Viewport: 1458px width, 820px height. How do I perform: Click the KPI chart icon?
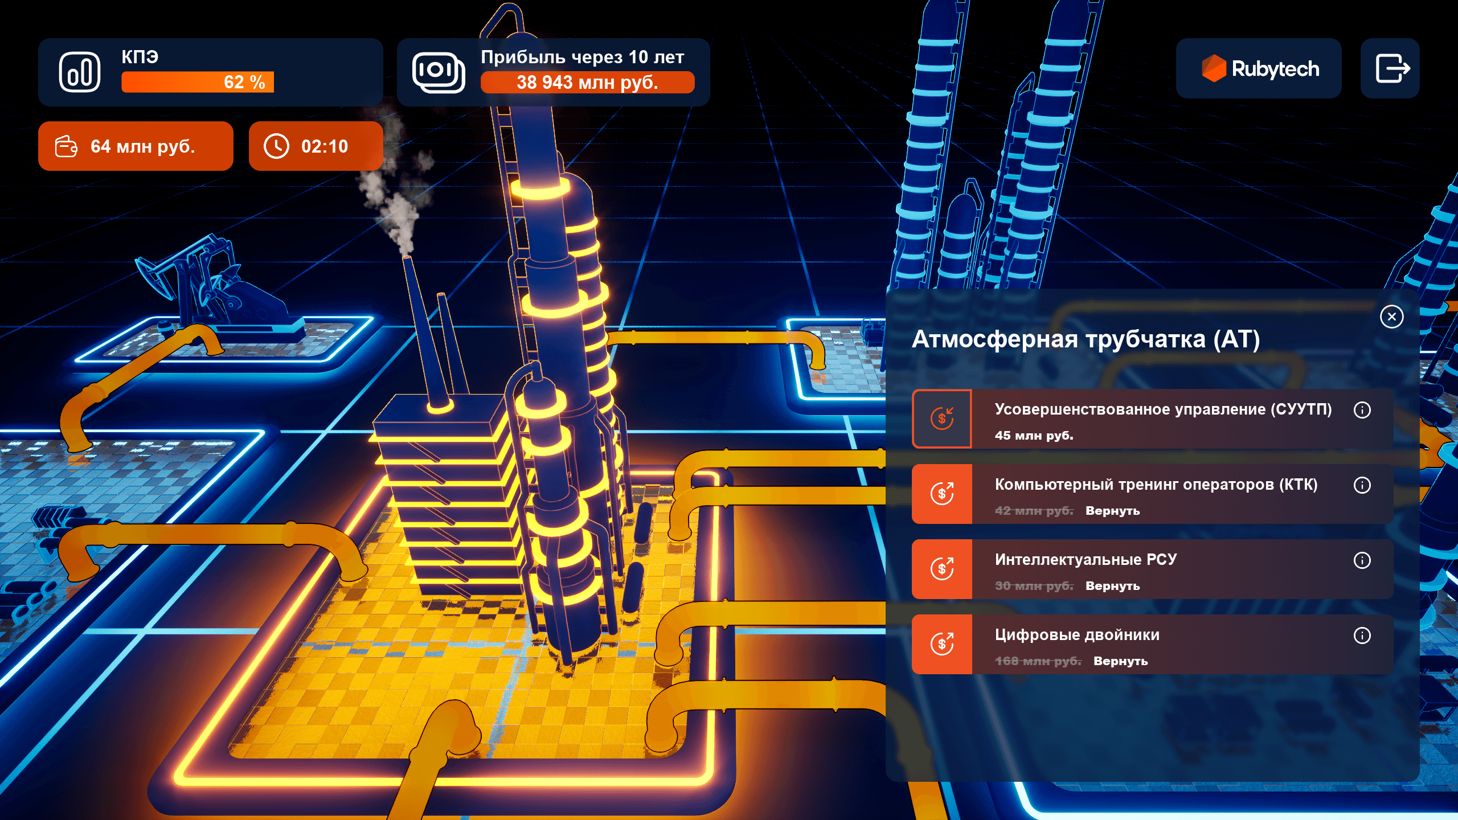80,72
